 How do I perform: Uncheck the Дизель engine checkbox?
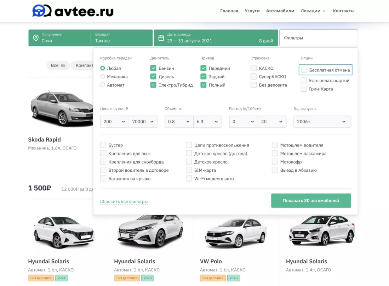point(153,77)
